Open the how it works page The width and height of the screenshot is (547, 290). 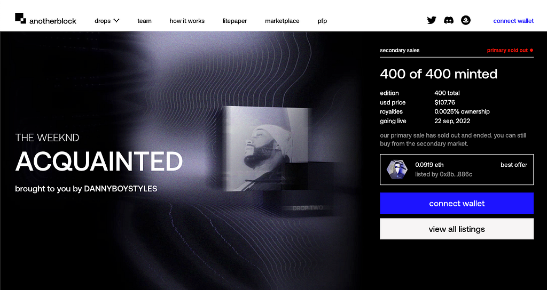tap(187, 21)
